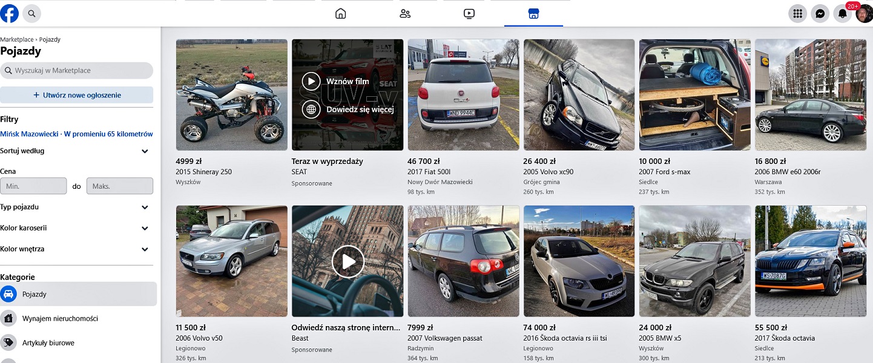Click the Grójec gmina location text

(x=542, y=182)
